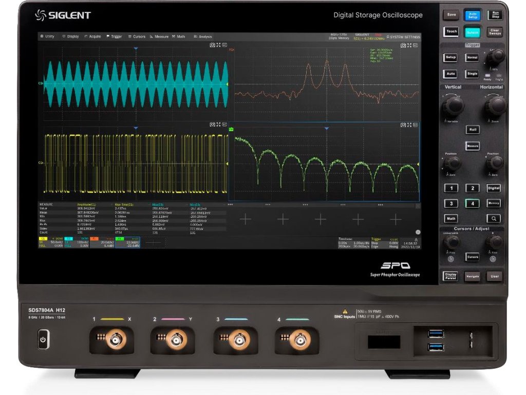
Task: Capture screenshot of green spectrum window
Action: click(403, 125)
